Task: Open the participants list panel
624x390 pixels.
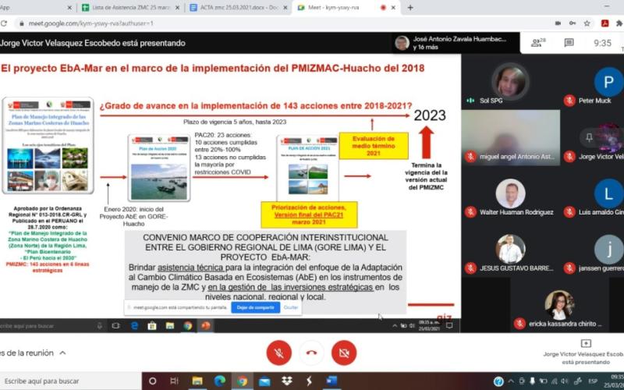Action: pyautogui.click(x=537, y=42)
